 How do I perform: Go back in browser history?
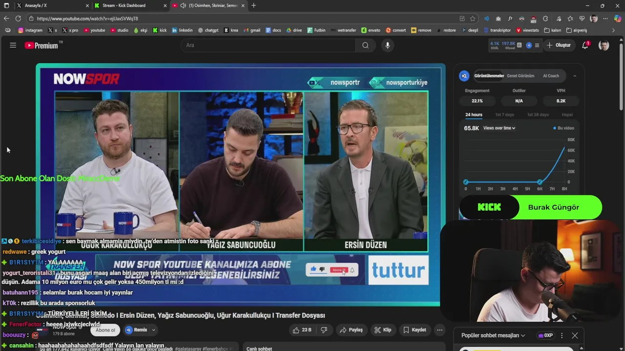pos(6,19)
